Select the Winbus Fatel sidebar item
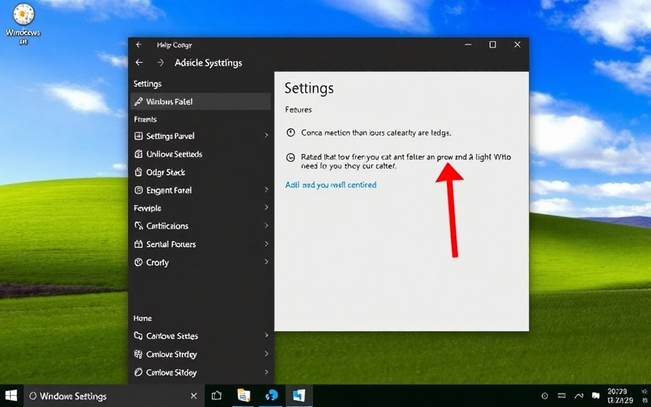This screenshot has width=651, height=407. tap(200, 101)
